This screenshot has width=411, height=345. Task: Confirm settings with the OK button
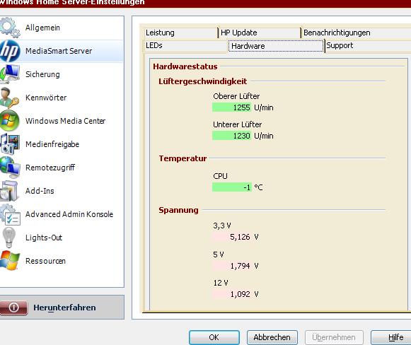(214, 337)
